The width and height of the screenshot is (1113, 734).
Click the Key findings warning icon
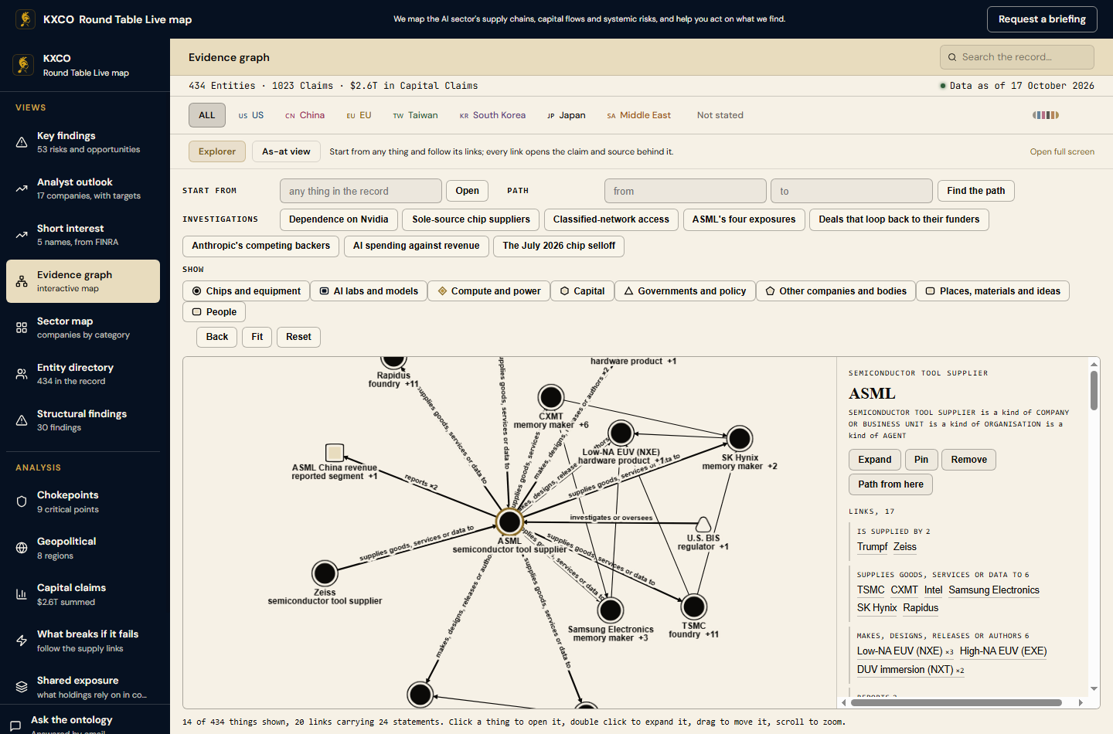(22, 142)
